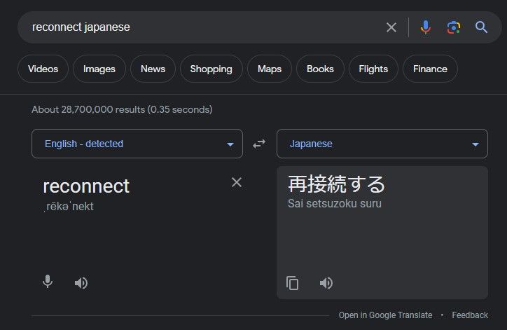
Task: Click the magnifying glass search icon
Action: [x=482, y=27]
